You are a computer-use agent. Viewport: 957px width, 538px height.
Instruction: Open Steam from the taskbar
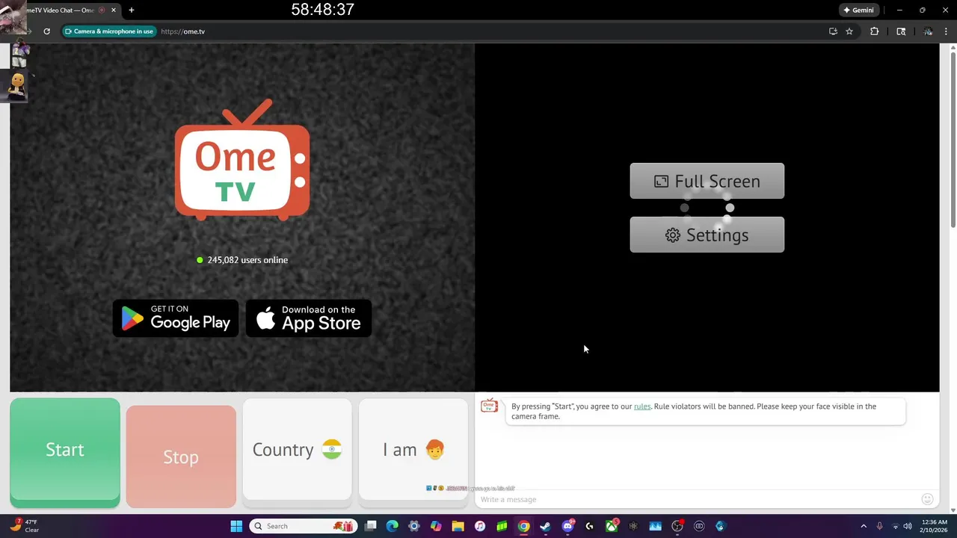pos(546,526)
